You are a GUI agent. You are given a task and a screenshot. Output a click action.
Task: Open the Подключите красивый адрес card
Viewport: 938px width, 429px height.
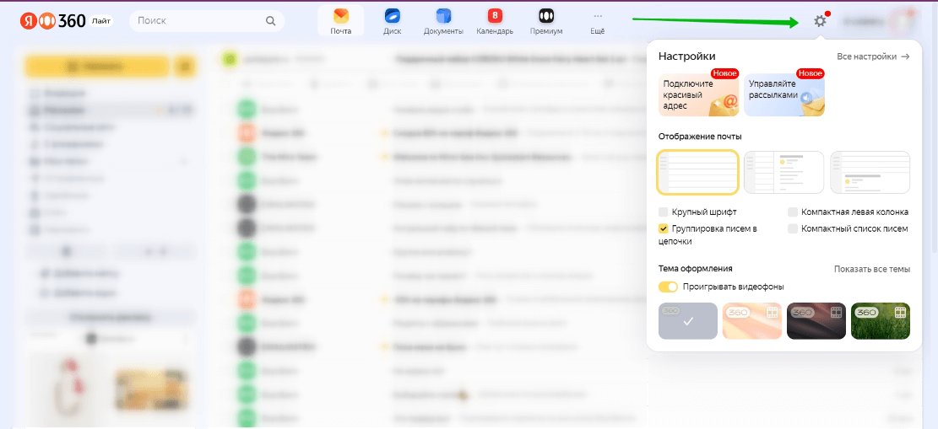tap(699, 94)
